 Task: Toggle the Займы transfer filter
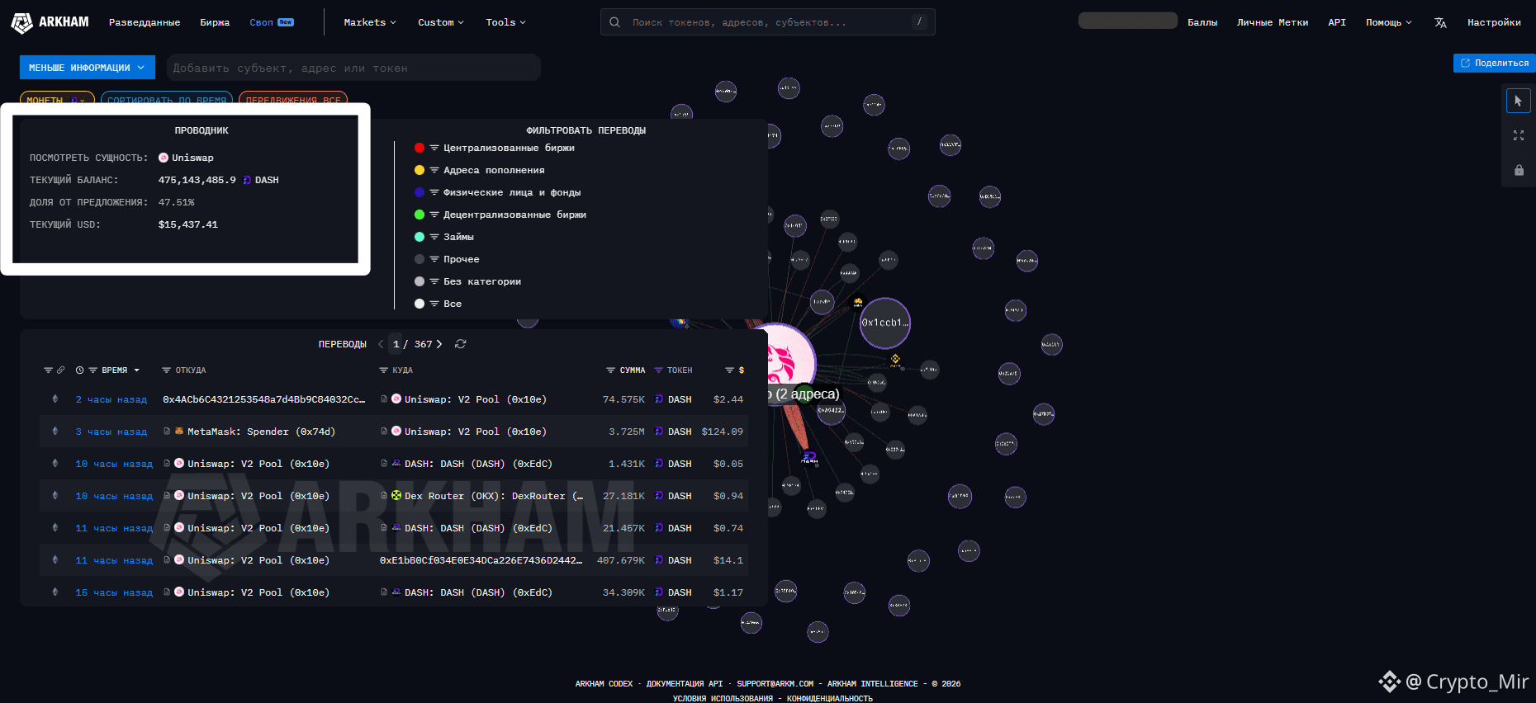tap(458, 237)
